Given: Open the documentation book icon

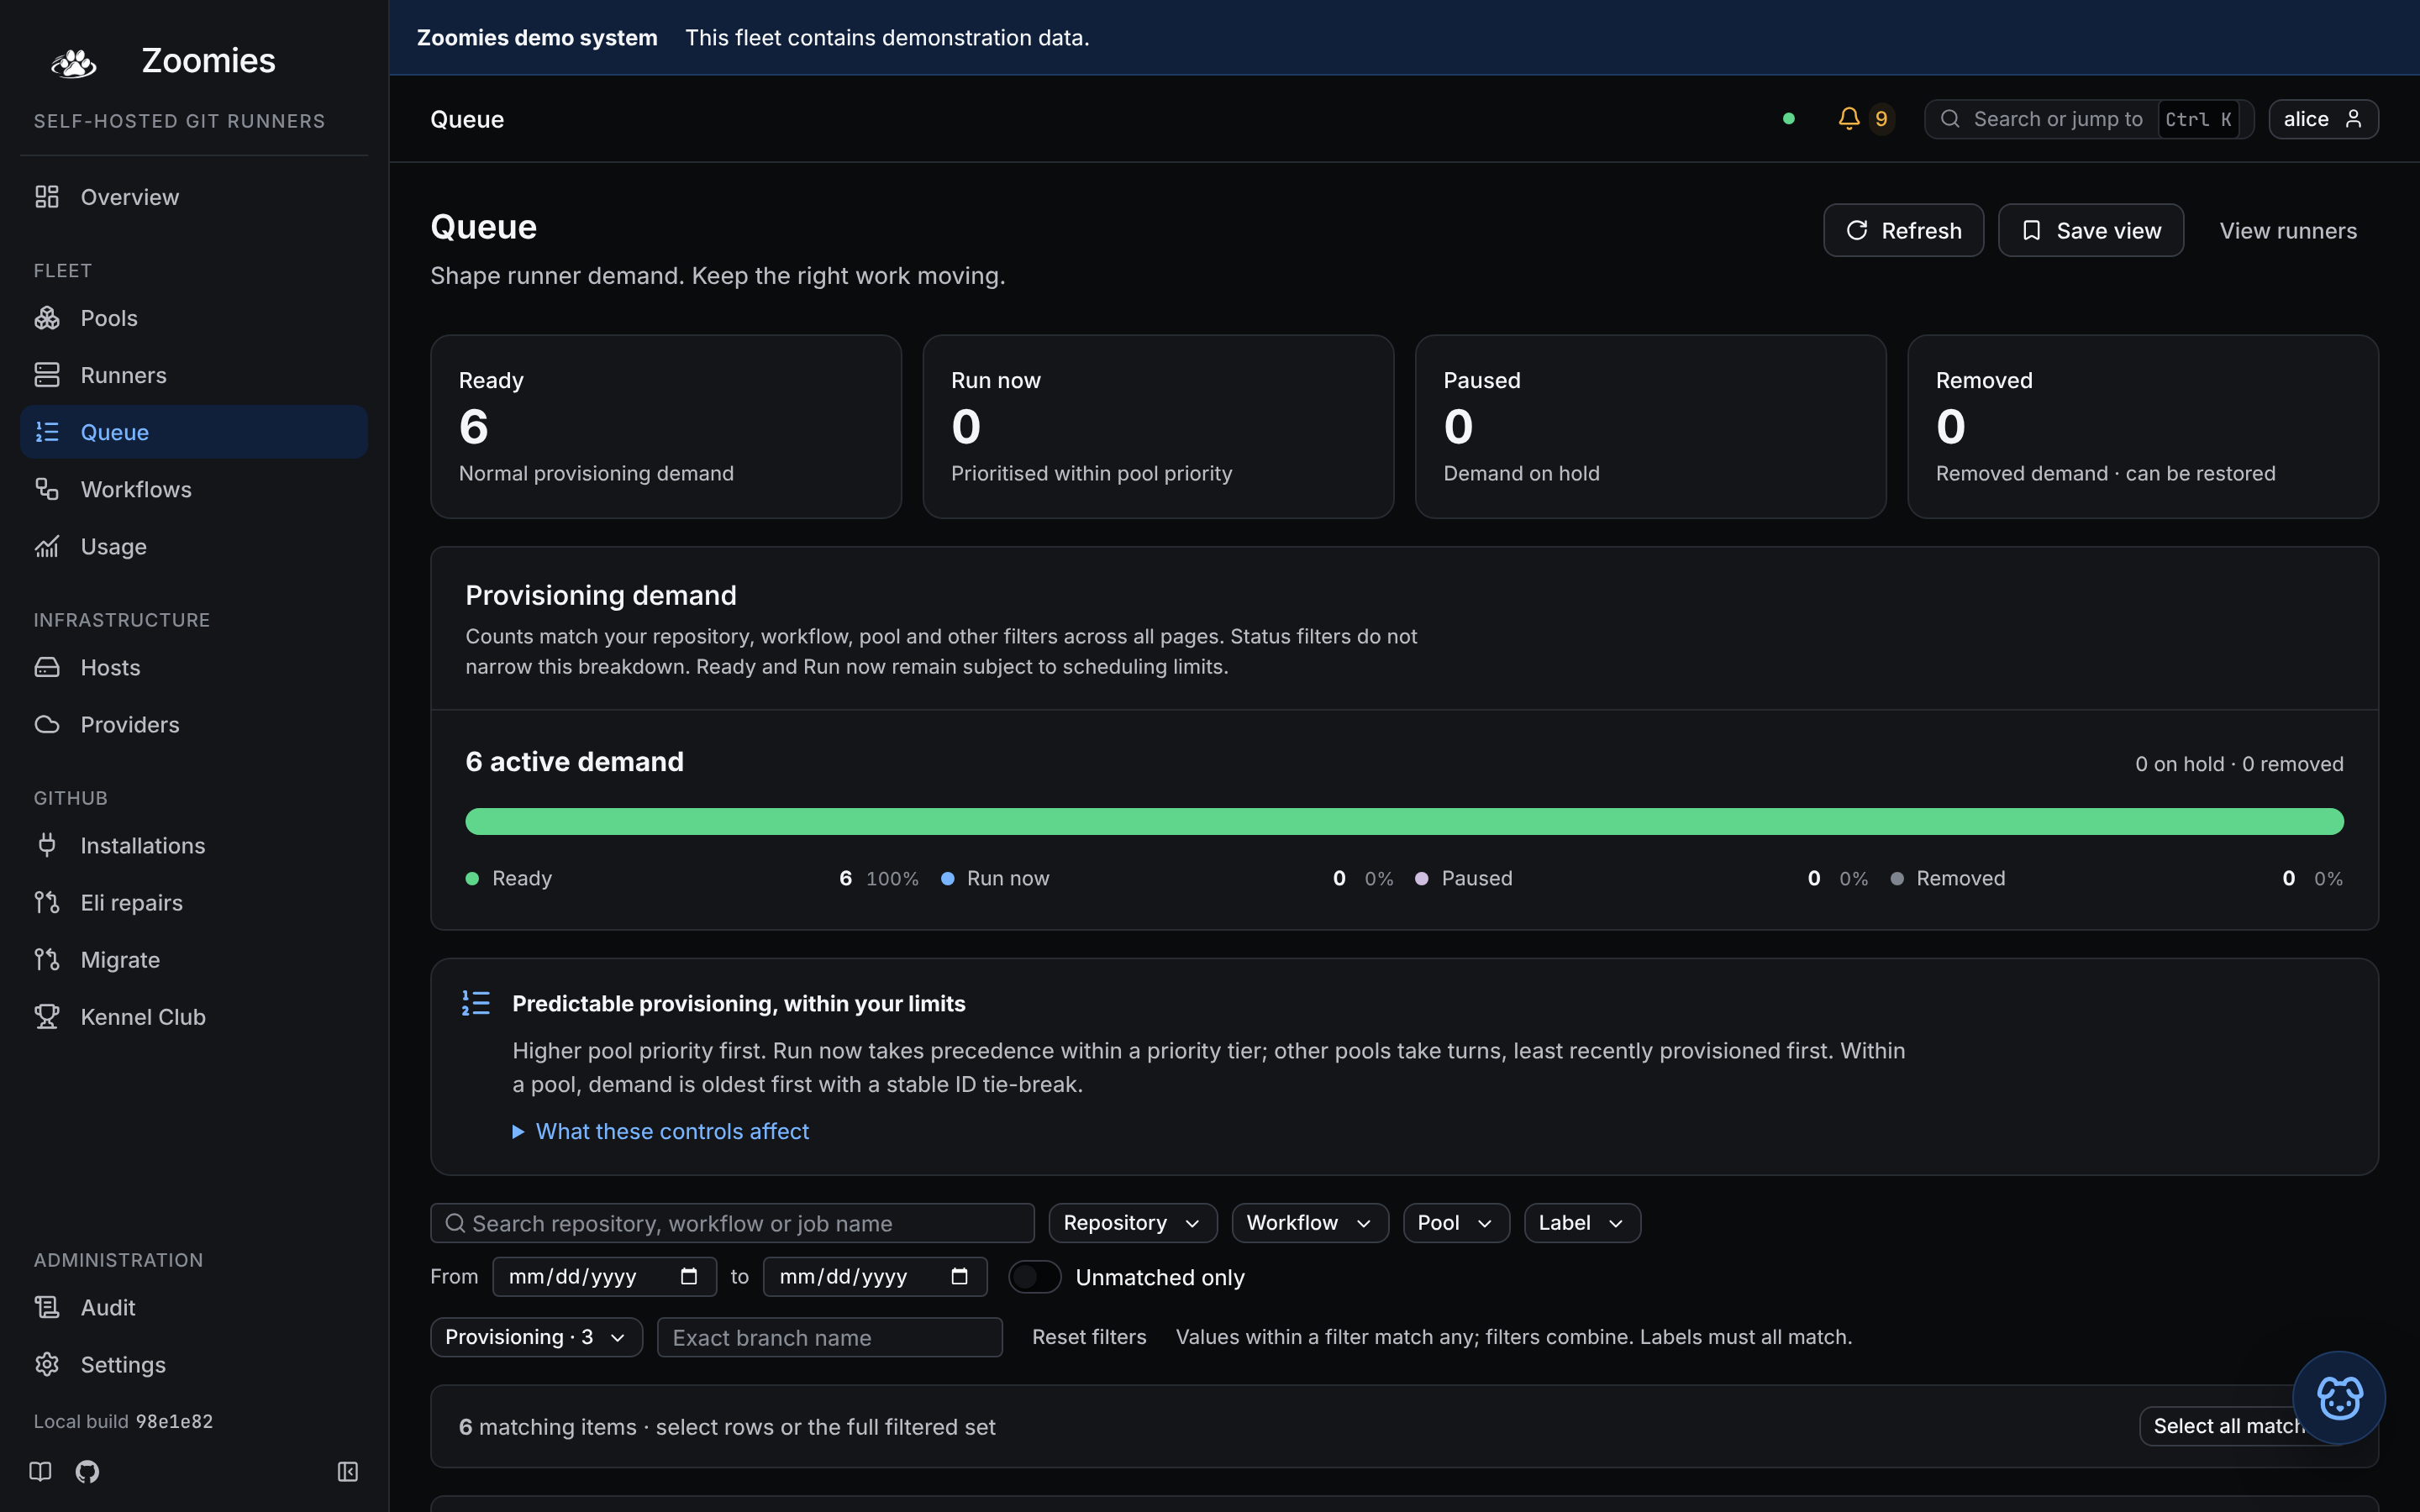Looking at the screenshot, I should 40,1471.
